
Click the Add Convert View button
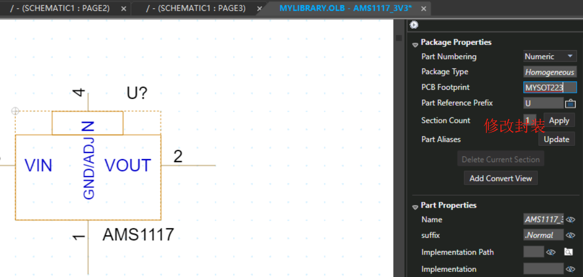click(x=500, y=178)
